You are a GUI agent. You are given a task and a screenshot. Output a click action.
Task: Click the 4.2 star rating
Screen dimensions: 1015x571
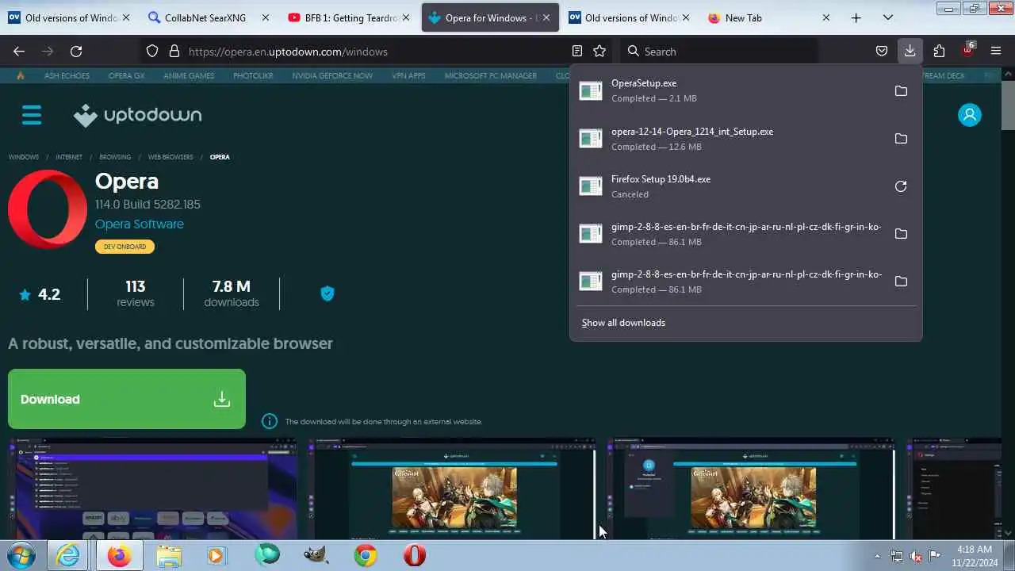40,294
